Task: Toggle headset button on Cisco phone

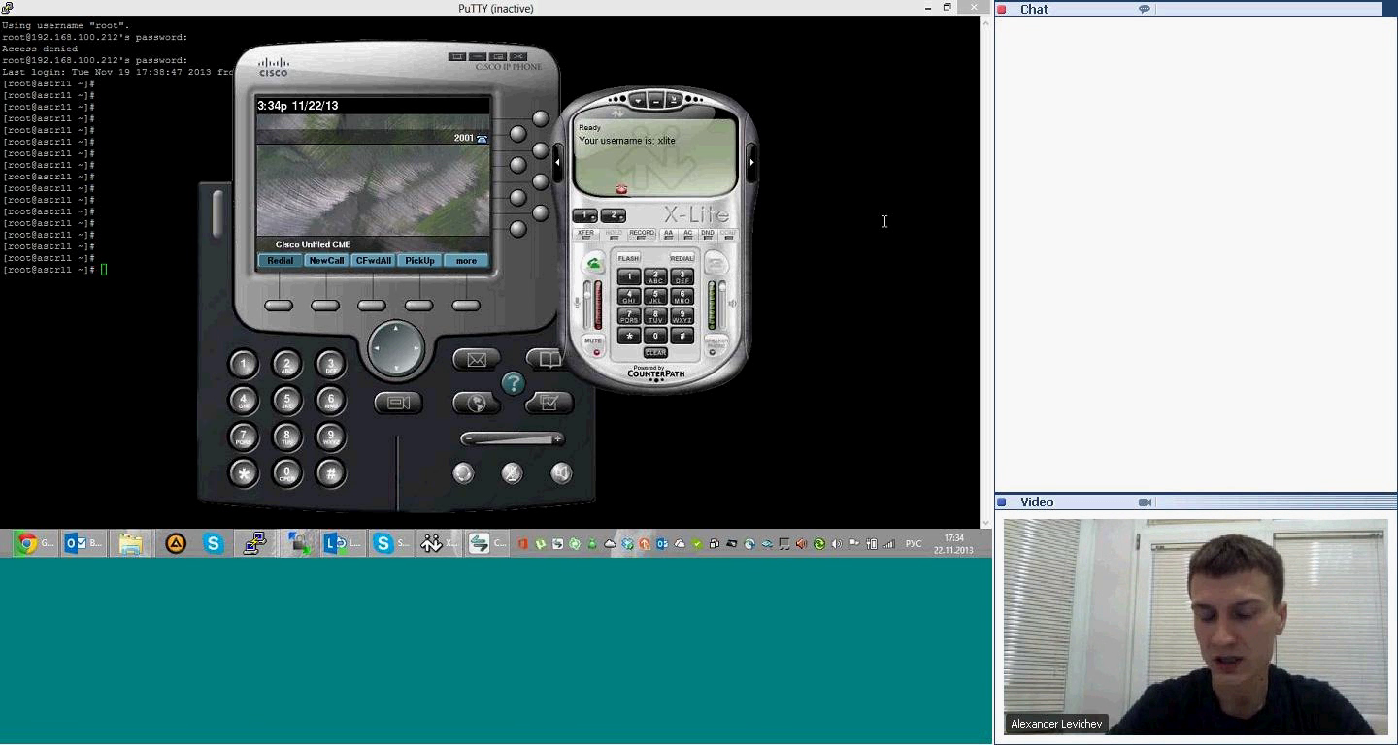Action: tap(463, 473)
